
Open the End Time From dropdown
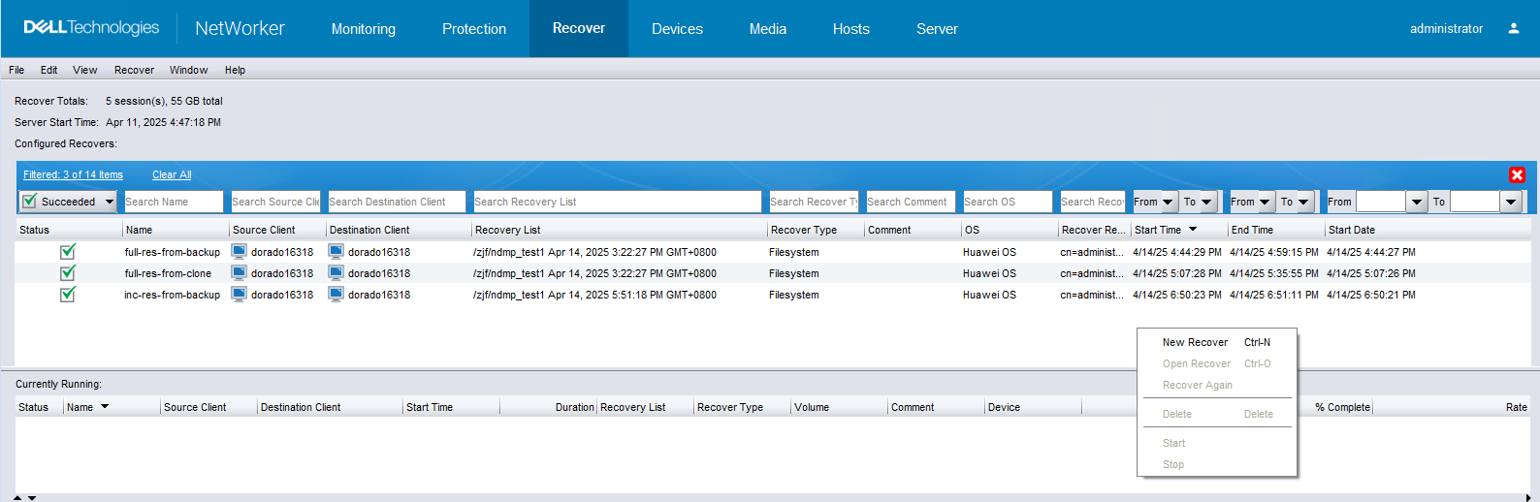pyautogui.click(x=1266, y=202)
